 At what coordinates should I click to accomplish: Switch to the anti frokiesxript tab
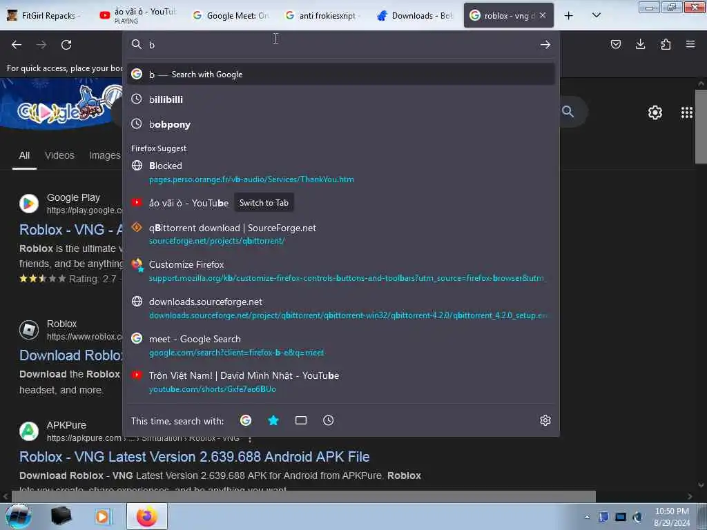coord(323,16)
